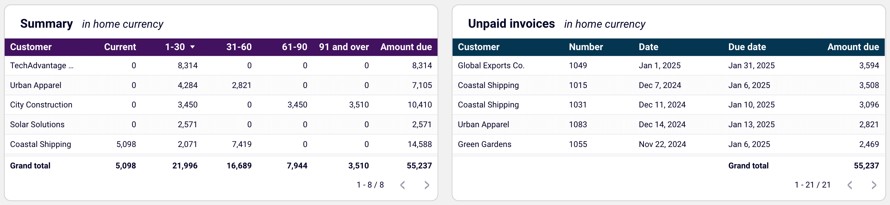The width and height of the screenshot is (890, 205).
Task: Click due date Jan 13, 2025
Action: (751, 124)
